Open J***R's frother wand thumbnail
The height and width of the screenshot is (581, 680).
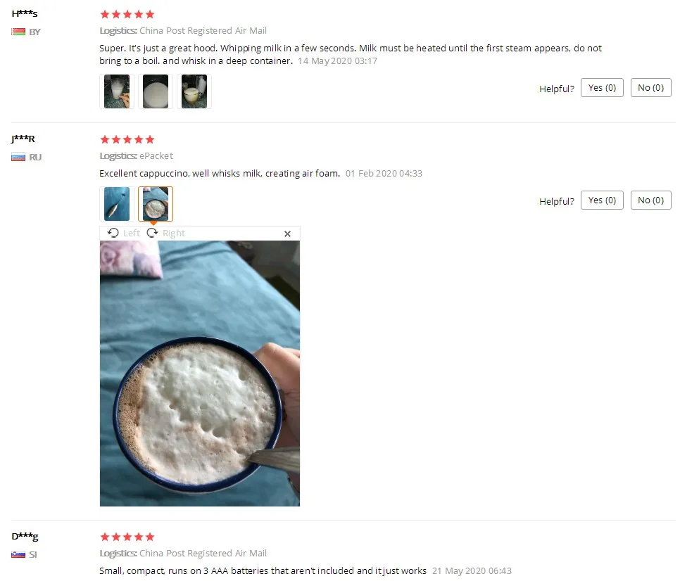117,204
